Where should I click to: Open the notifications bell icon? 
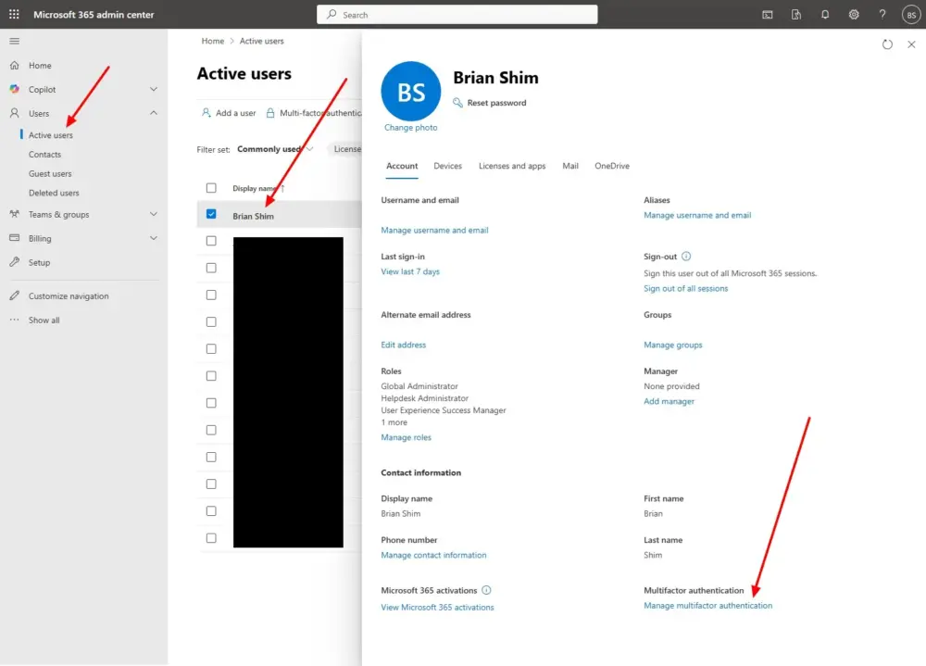tap(824, 14)
